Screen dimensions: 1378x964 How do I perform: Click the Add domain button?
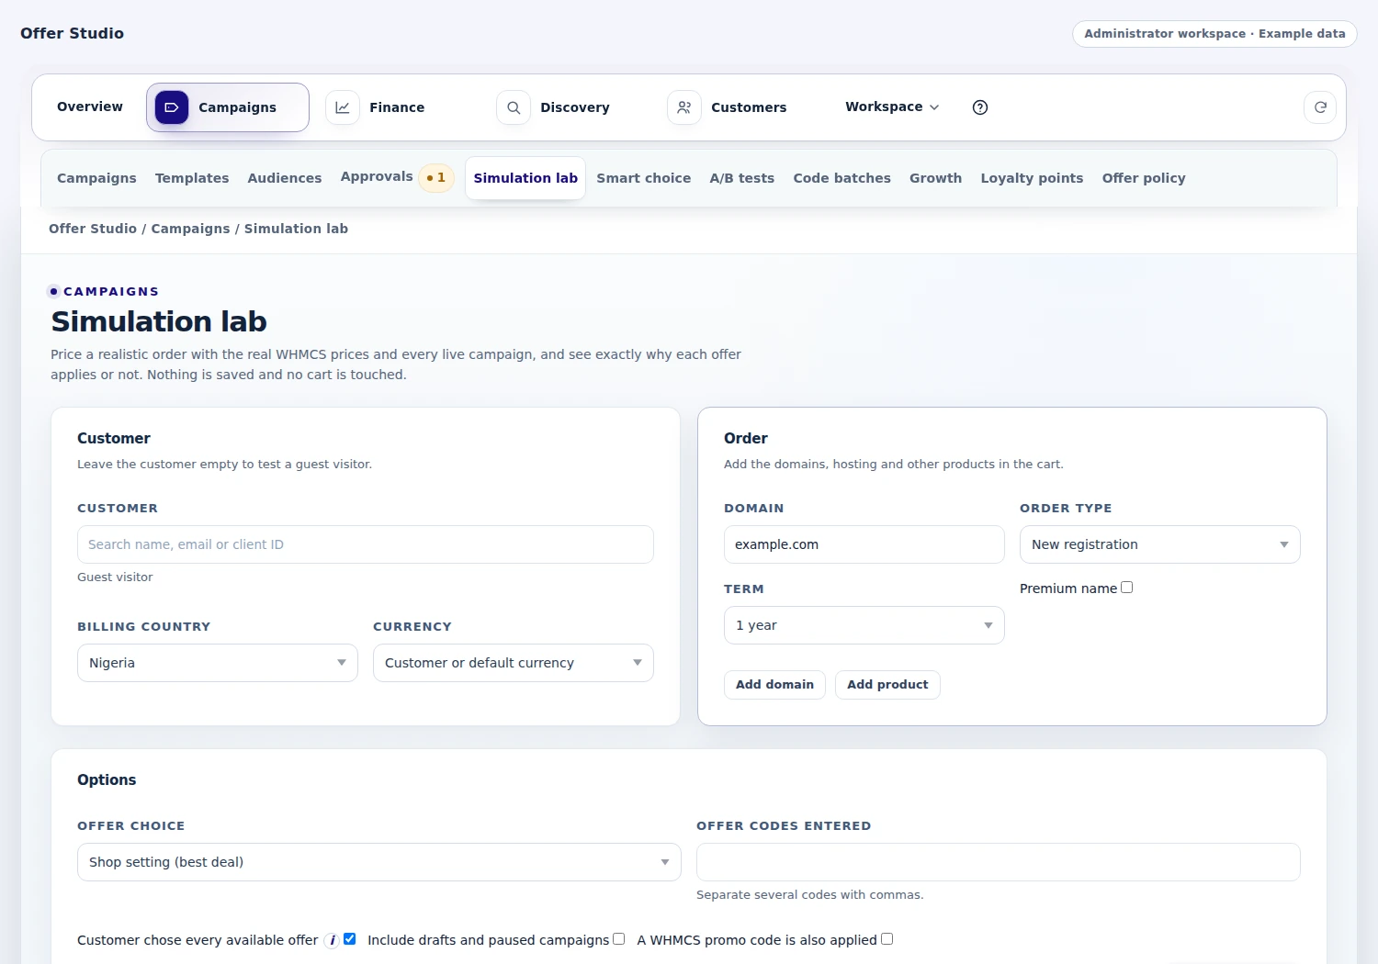tap(774, 685)
